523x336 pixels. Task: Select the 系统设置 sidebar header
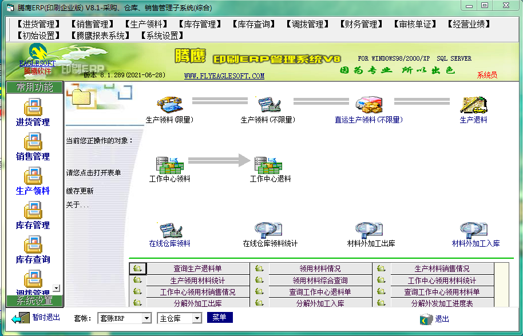coord(35,301)
